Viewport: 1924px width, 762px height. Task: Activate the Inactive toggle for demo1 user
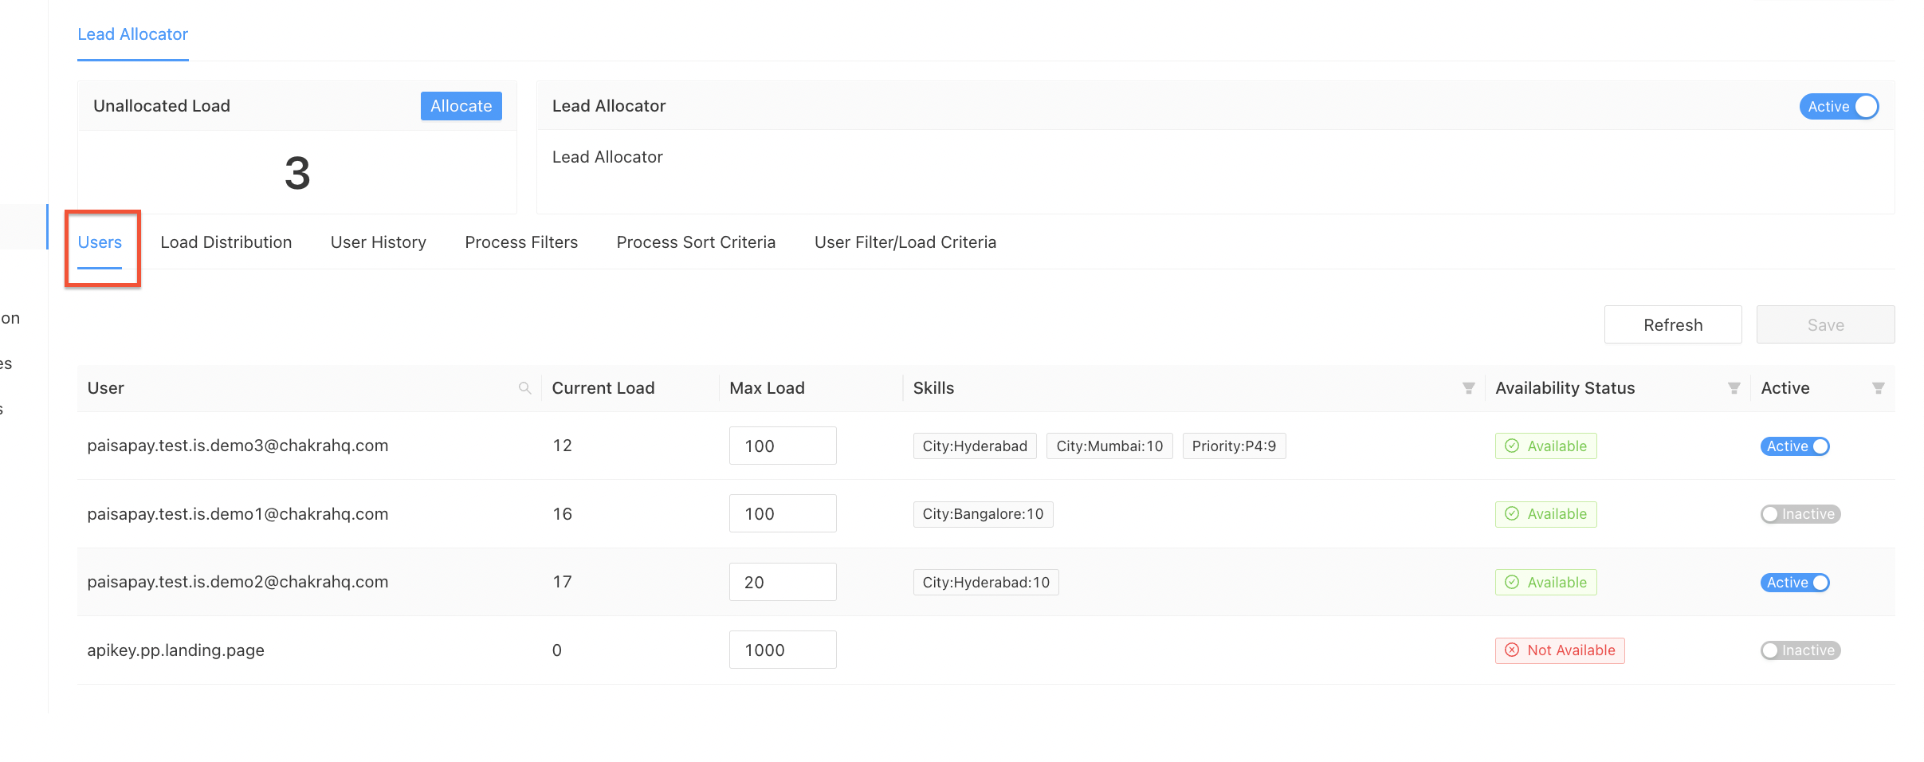[x=1800, y=514]
